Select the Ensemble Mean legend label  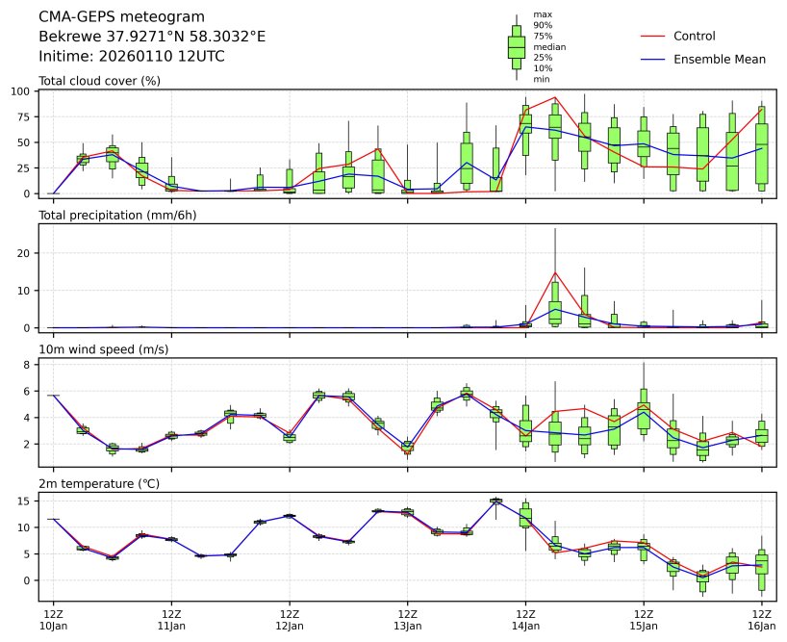(719, 60)
